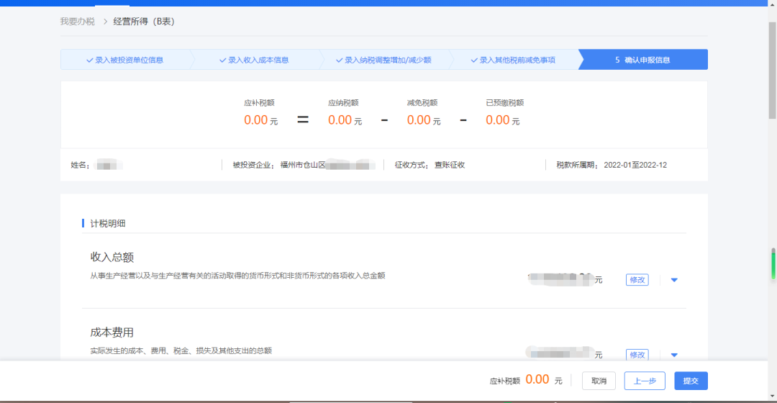Image resolution: width=777 pixels, height=403 pixels.
Task: Click the 经营所得（B表） breadcrumb
Action: point(144,22)
